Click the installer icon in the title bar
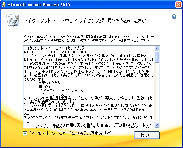Image resolution: width=183 pixels, height=148 pixels. pos(4,5)
